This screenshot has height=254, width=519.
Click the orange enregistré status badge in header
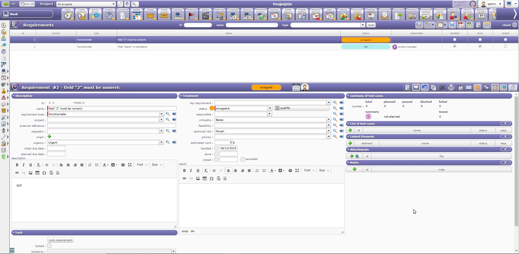(x=266, y=88)
